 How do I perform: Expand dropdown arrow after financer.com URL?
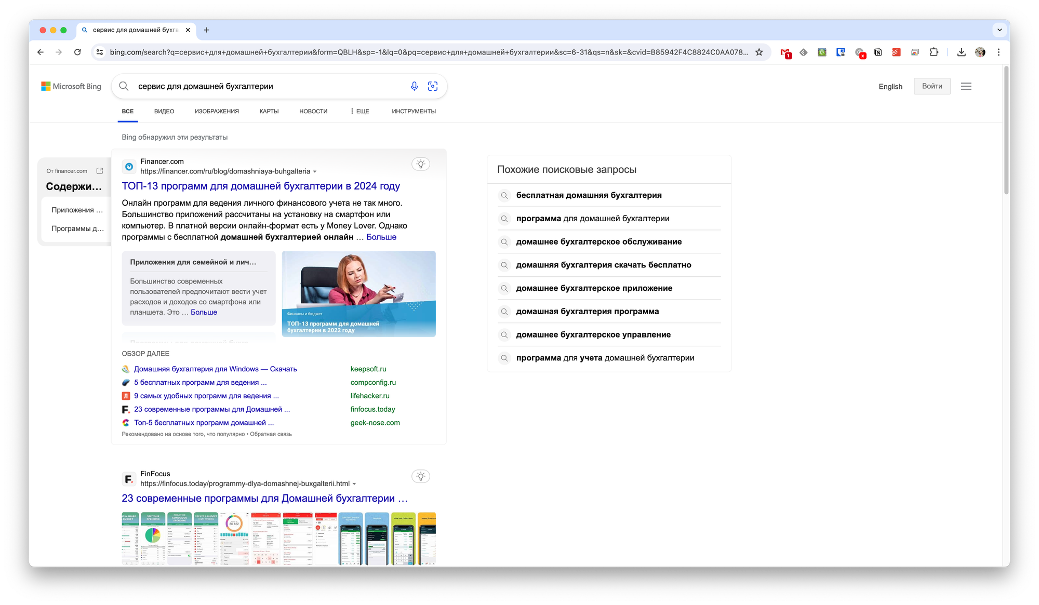pos(315,172)
